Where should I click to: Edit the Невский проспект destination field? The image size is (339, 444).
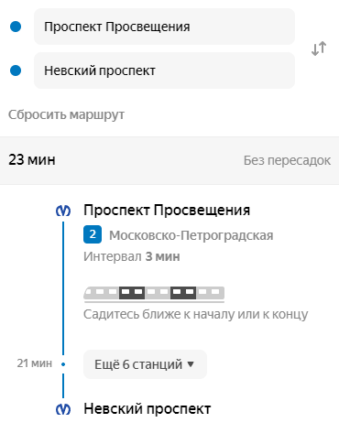coord(164,70)
